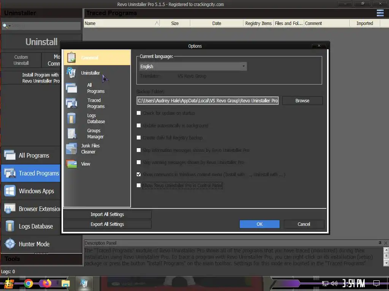The image size is (389, 291).
Task: Close the Options dialog with X
Action: point(319,46)
